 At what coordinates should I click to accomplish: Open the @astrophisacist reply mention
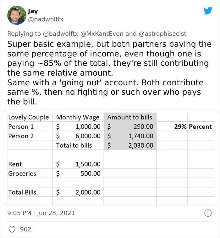click(x=162, y=34)
